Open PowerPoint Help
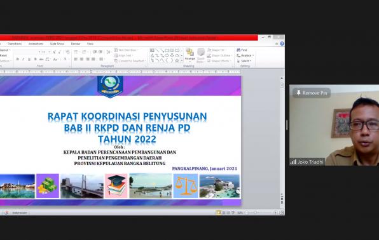The height and width of the screenshot is (240, 379). (x=282, y=44)
